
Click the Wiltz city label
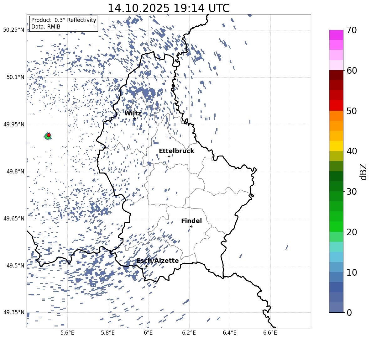133,114
